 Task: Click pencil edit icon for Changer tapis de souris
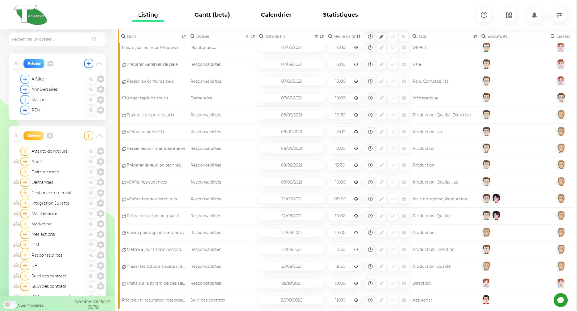pos(381,98)
